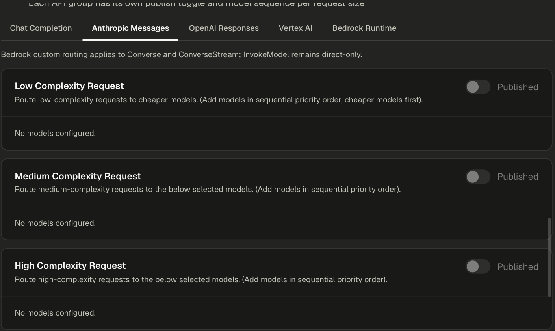Screen dimensions: 555x331
Task: Open the OpenAI Responses tab
Action: [224, 28]
